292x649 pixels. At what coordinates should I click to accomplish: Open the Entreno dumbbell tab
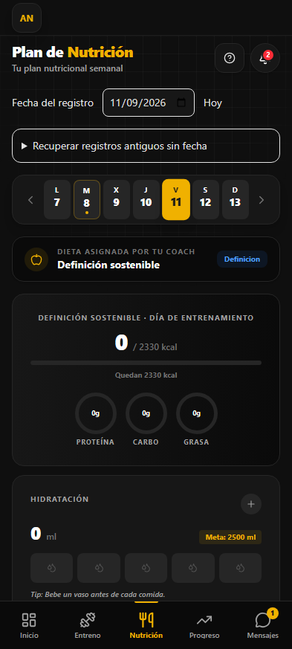(88, 625)
